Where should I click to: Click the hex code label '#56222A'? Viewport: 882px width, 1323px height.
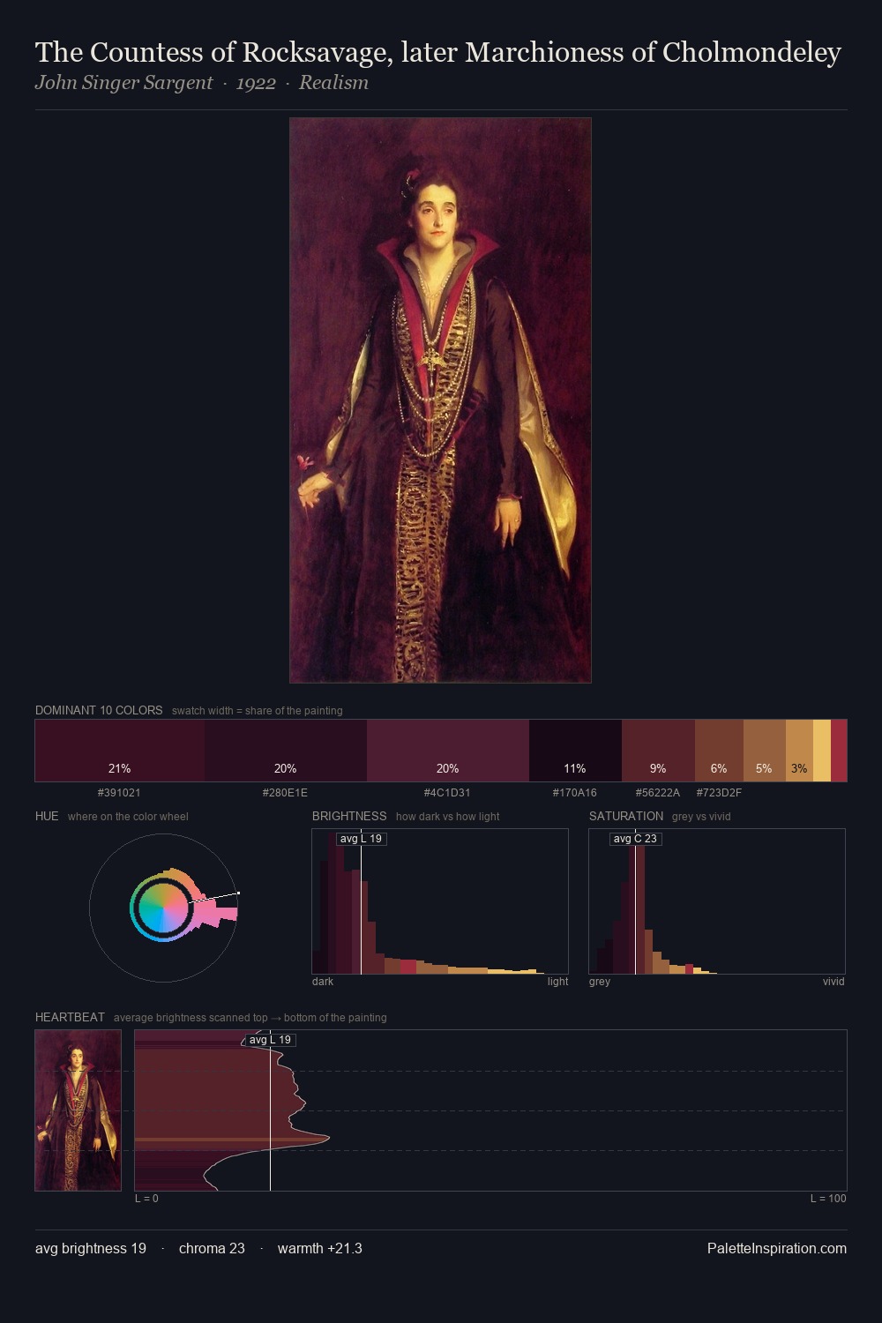658,792
